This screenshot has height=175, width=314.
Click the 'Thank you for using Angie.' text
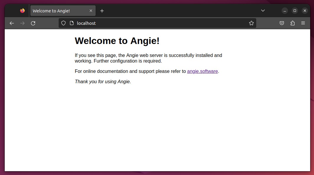103,82
